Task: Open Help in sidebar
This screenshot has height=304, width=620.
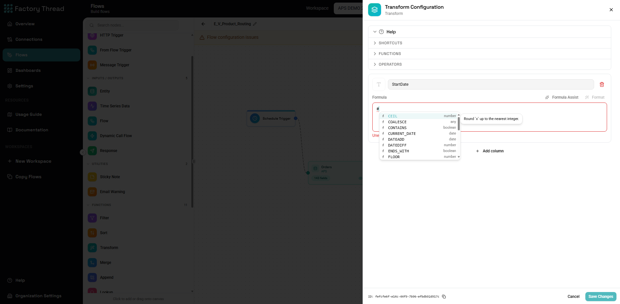Action: coord(41,280)
